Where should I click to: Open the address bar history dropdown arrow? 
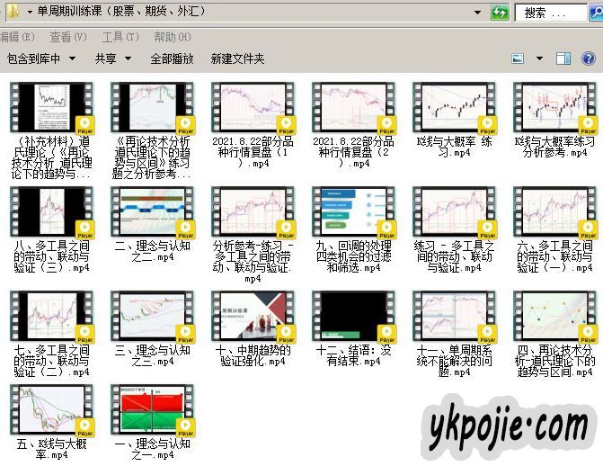click(476, 13)
